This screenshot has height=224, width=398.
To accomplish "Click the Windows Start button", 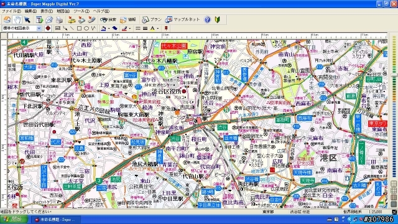I will (x=14, y=220).
